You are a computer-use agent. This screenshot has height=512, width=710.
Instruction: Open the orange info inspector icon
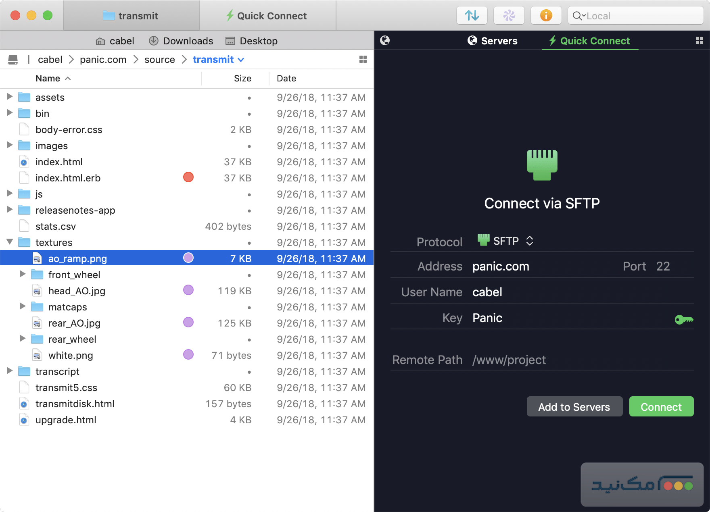[546, 16]
